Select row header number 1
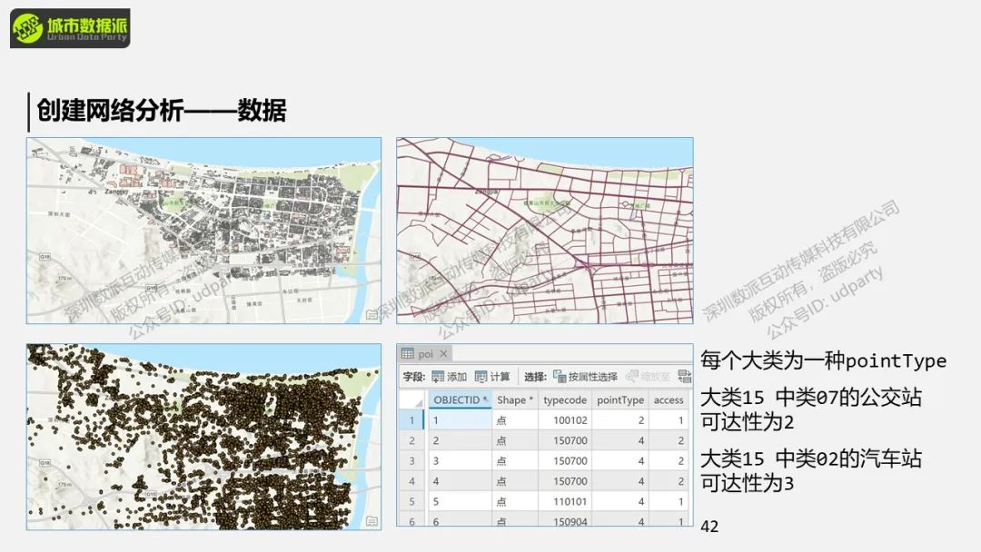This screenshot has width=981, height=552. click(411, 420)
